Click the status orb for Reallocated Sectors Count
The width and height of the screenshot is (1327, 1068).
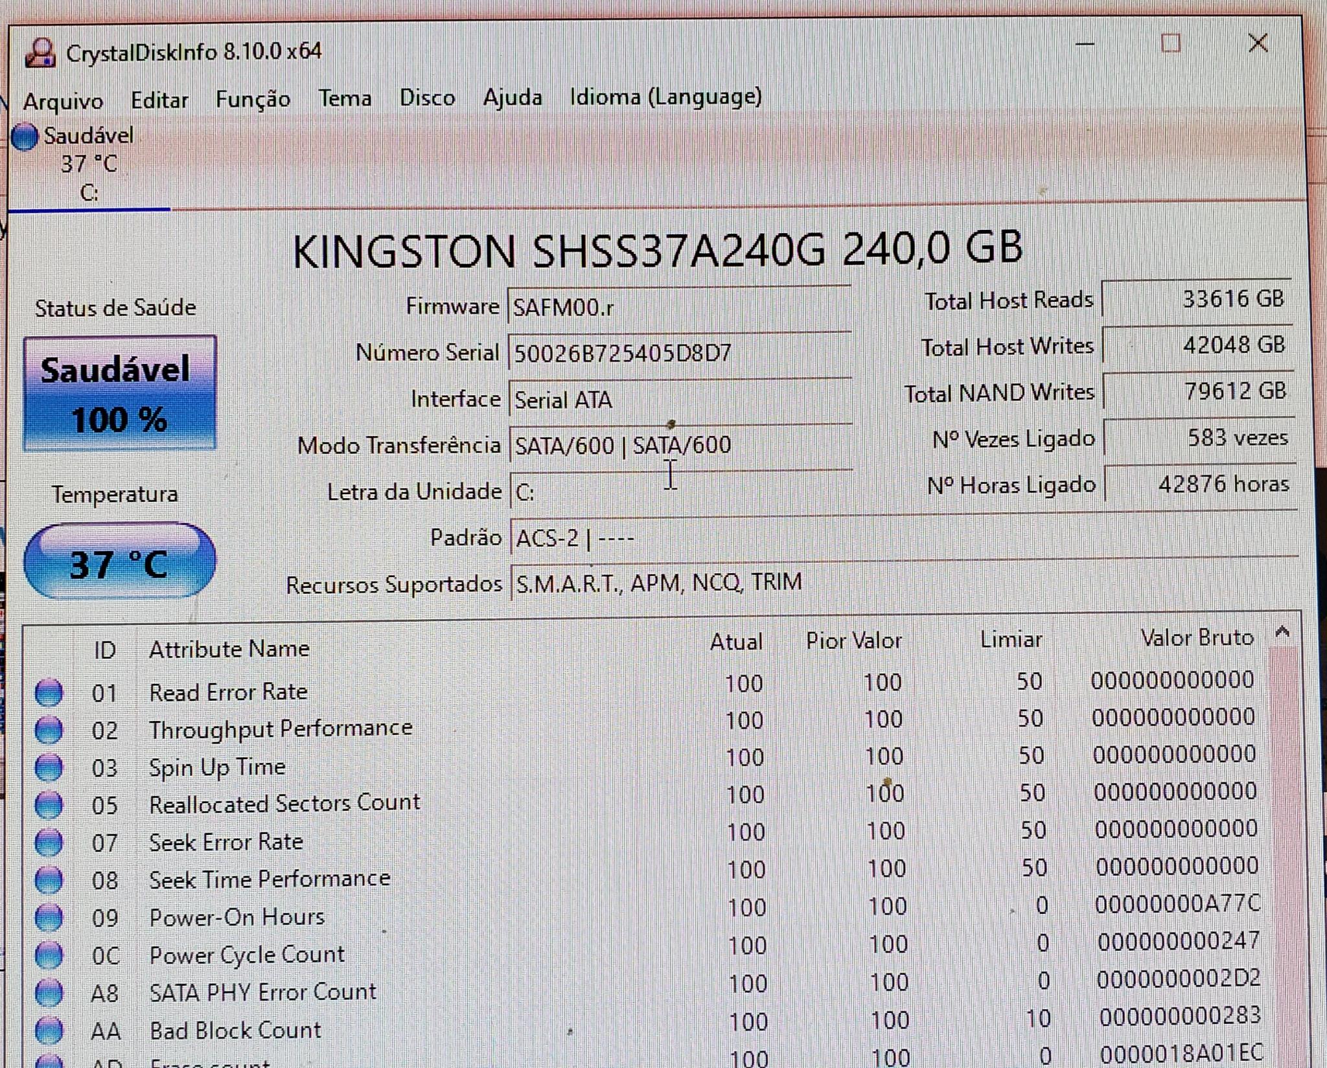[x=49, y=806]
